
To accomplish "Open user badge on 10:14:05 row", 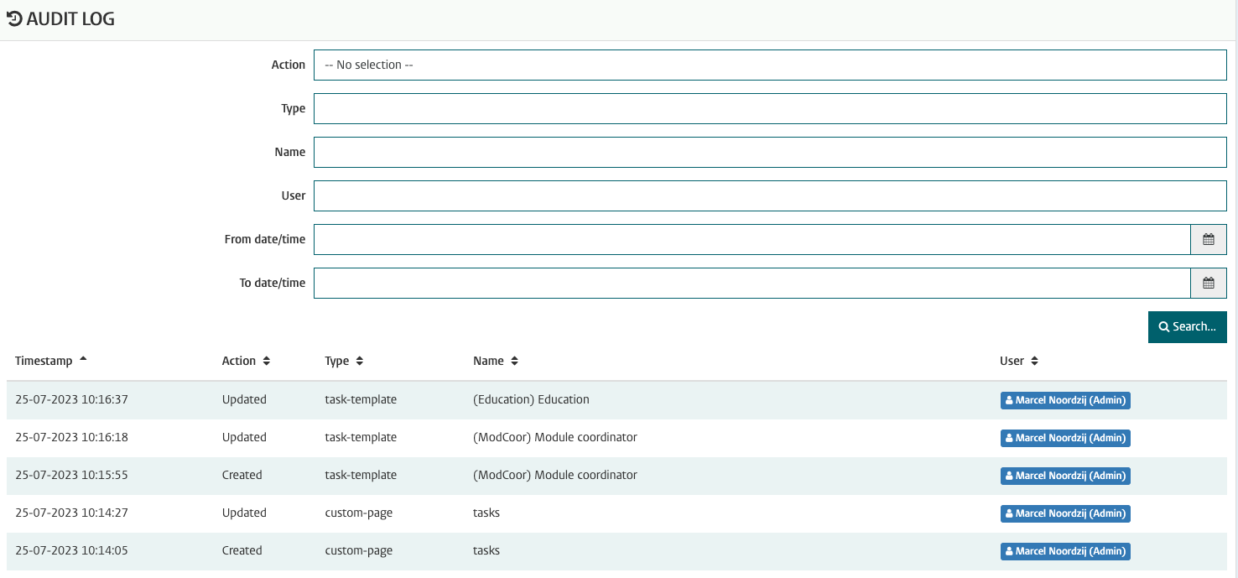I will pyautogui.click(x=1065, y=551).
